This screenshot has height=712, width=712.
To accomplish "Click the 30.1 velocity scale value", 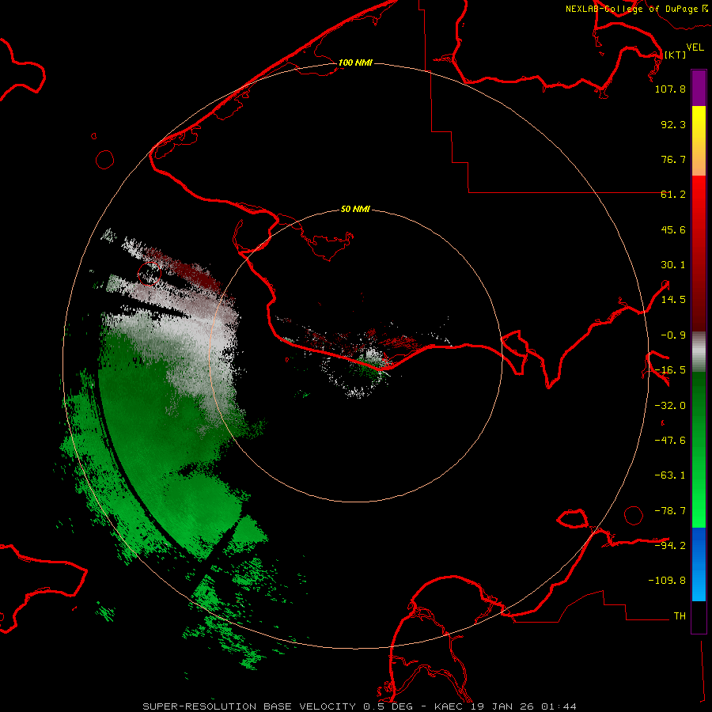I will [673, 265].
